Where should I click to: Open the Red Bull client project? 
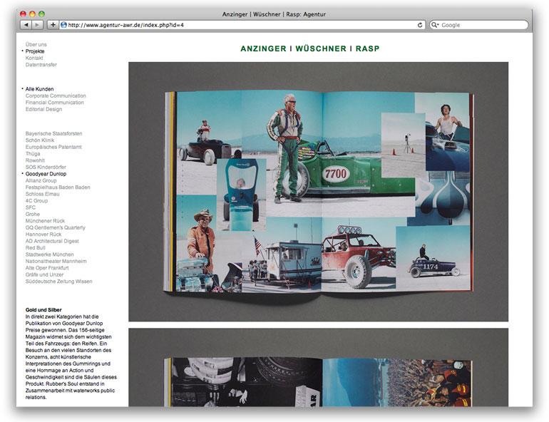coord(36,247)
